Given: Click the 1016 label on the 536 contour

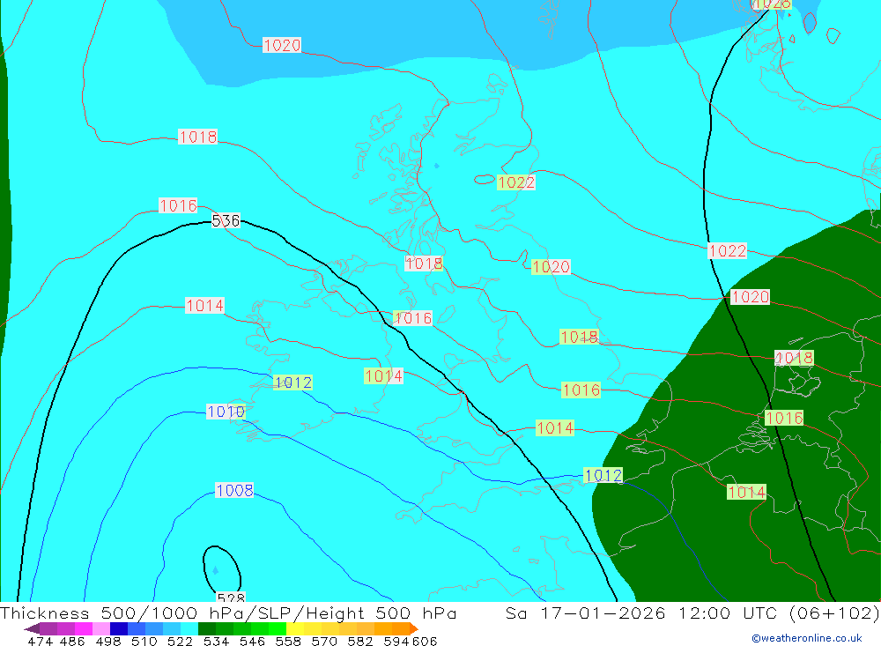Looking at the screenshot, I should coord(412,318).
